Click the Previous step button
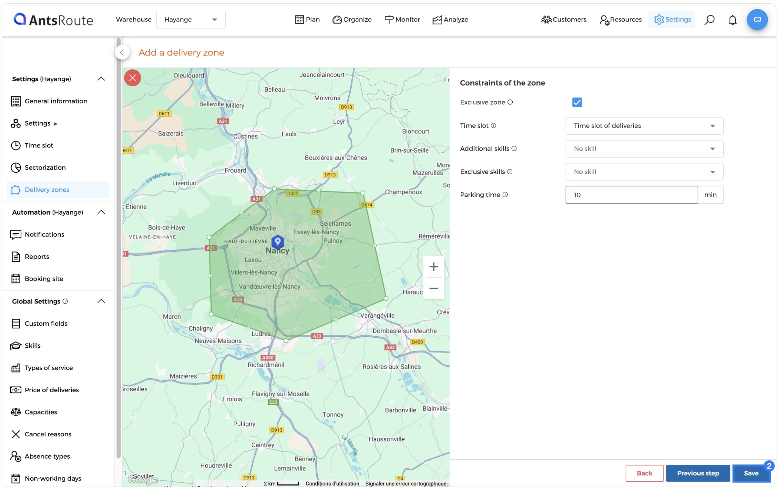Screen dimensions: 778x490 (698, 474)
